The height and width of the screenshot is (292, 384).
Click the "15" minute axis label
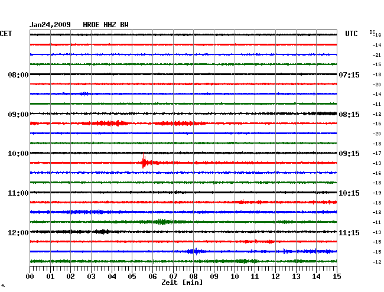pyautogui.click(x=337, y=277)
